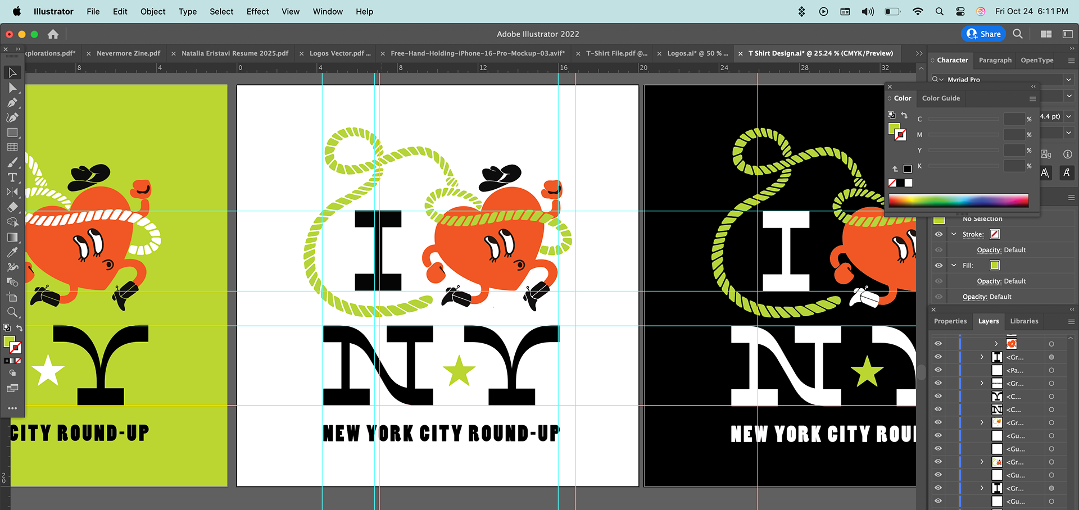Select the Zoom tool
The height and width of the screenshot is (510, 1079).
[x=12, y=312]
